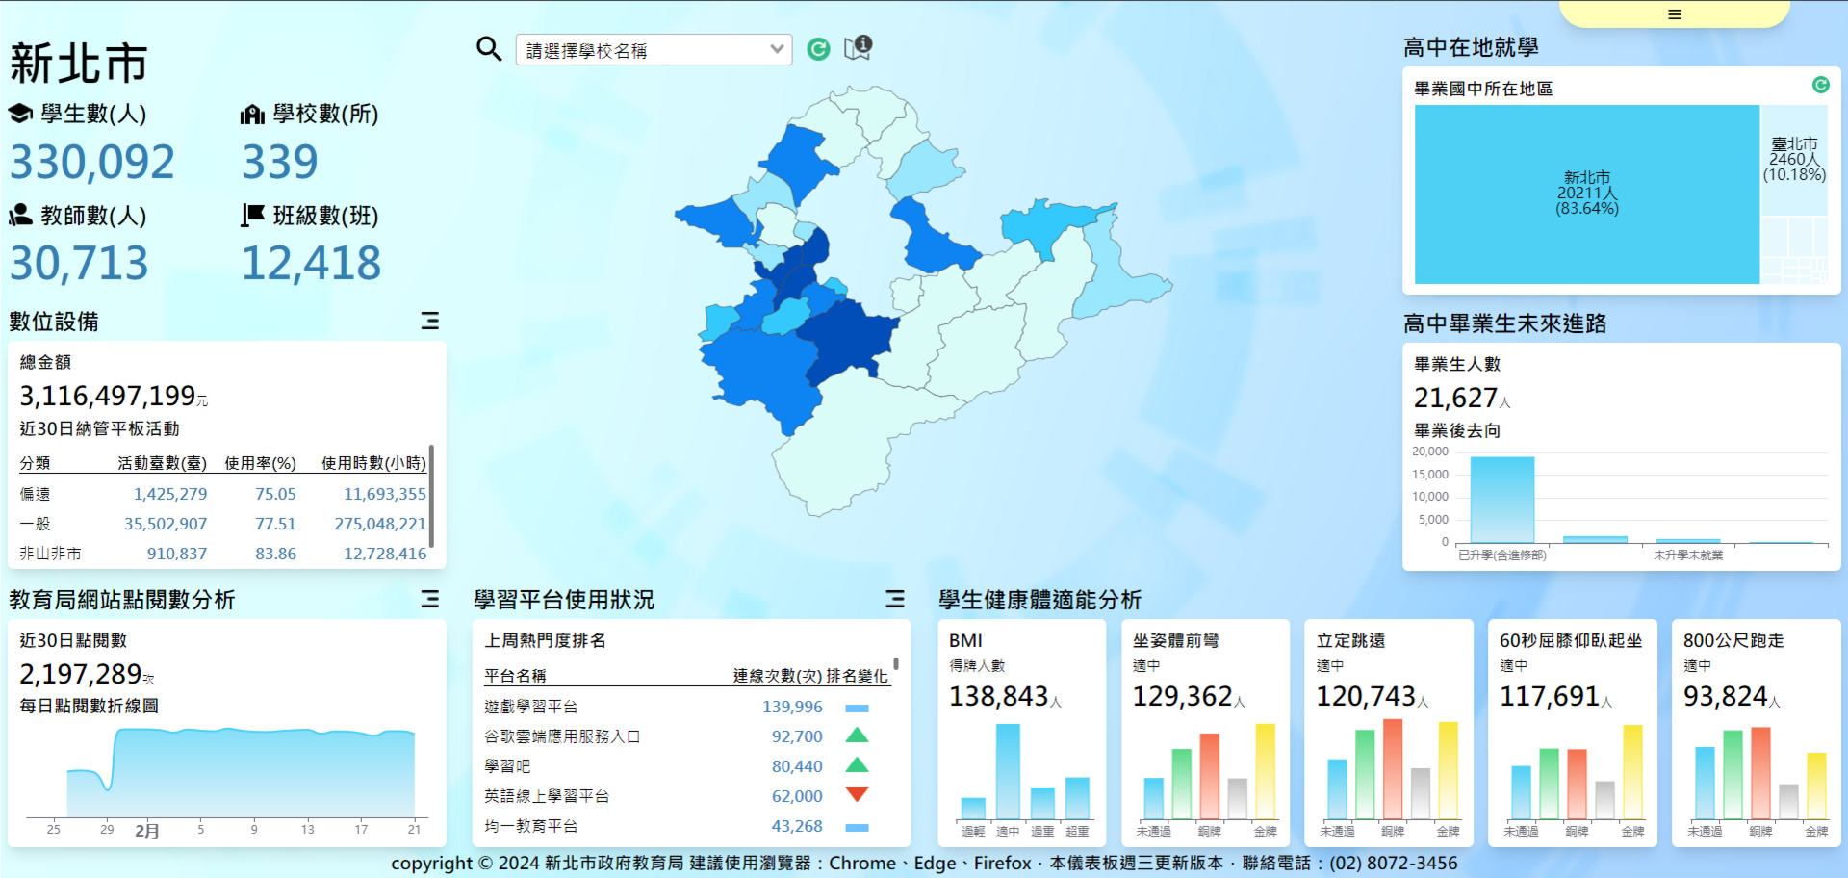Open the map info book icon
Screen dimensions: 1848x878
pyautogui.click(x=857, y=47)
